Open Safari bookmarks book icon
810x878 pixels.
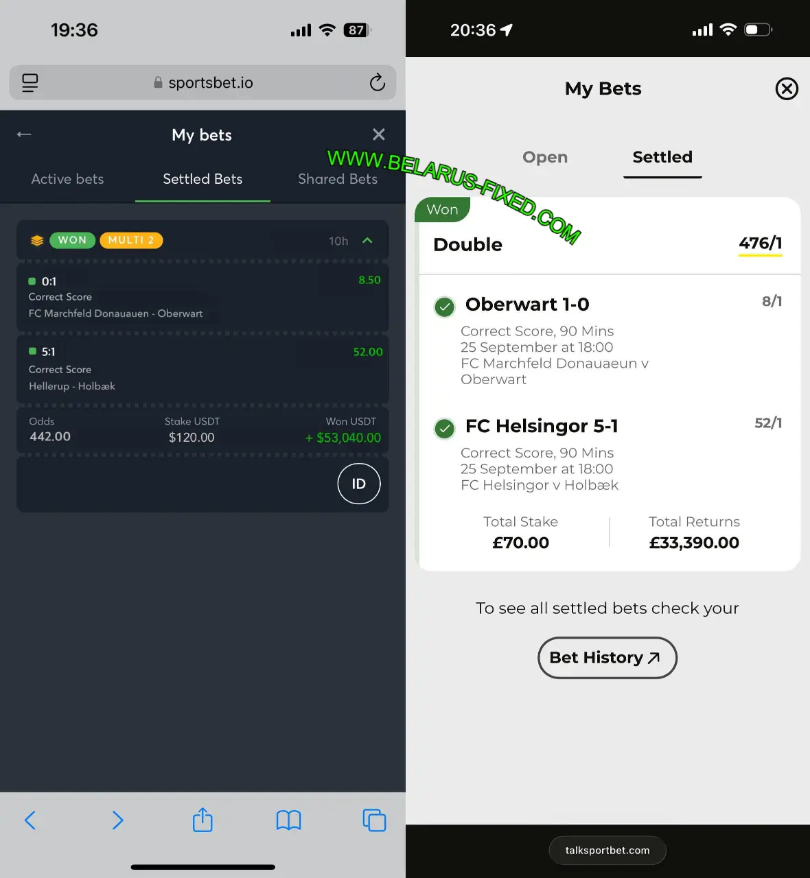click(288, 820)
